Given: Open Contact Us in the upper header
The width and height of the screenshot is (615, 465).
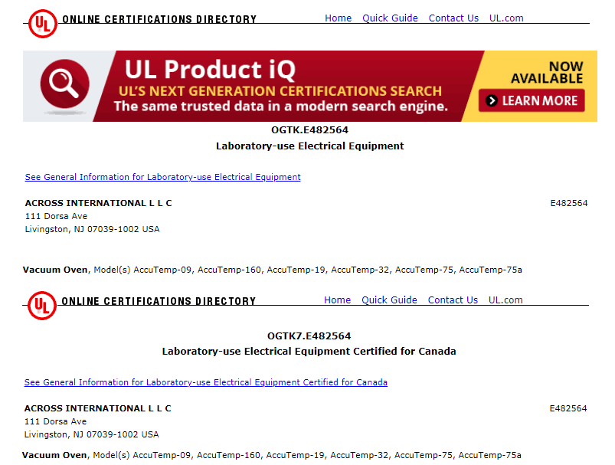Looking at the screenshot, I should coord(453,18).
